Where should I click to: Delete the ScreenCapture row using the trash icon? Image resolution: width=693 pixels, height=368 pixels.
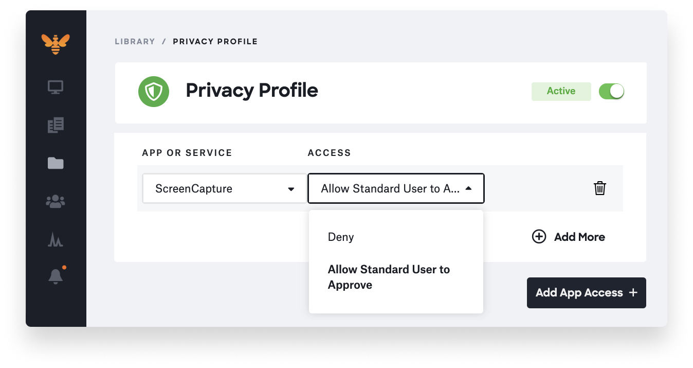tap(599, 188)
